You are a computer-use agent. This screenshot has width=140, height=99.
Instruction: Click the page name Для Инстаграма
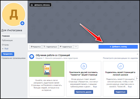(12, 30)
